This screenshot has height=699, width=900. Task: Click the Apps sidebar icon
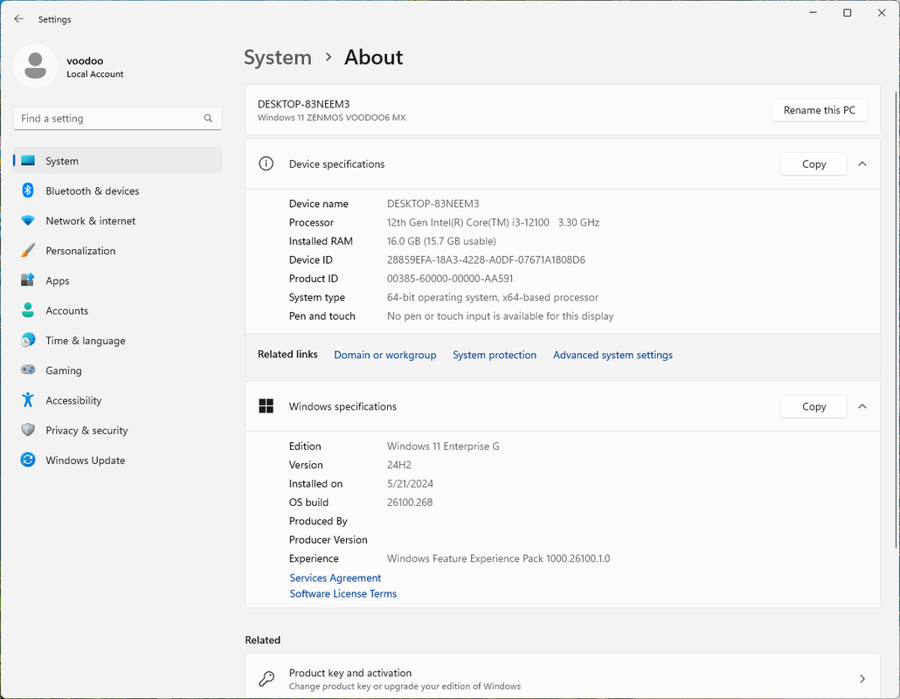(x=28, y=280)
